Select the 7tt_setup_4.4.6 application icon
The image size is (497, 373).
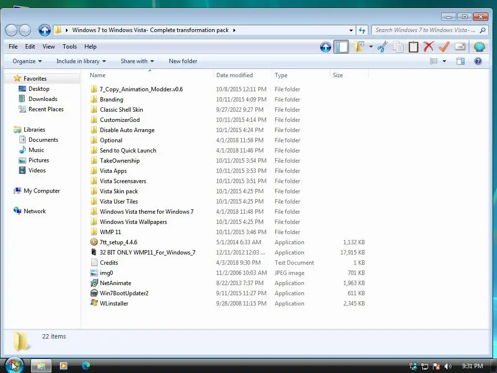[x=94, y=242]
